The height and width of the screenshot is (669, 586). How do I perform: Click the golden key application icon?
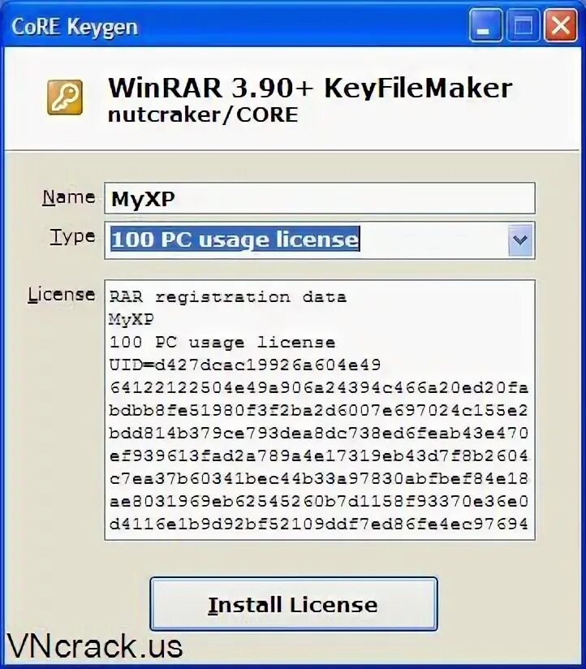[x=65, y=97]
